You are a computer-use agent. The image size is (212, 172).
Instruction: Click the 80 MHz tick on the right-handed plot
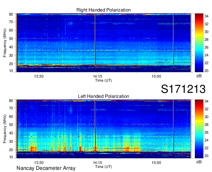(11, 14)
